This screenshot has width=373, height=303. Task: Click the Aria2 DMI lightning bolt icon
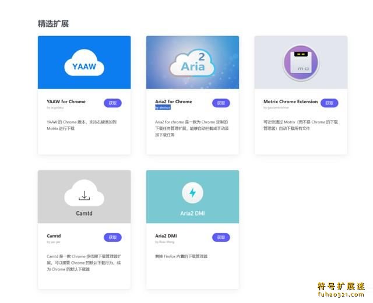coord(192,193)
